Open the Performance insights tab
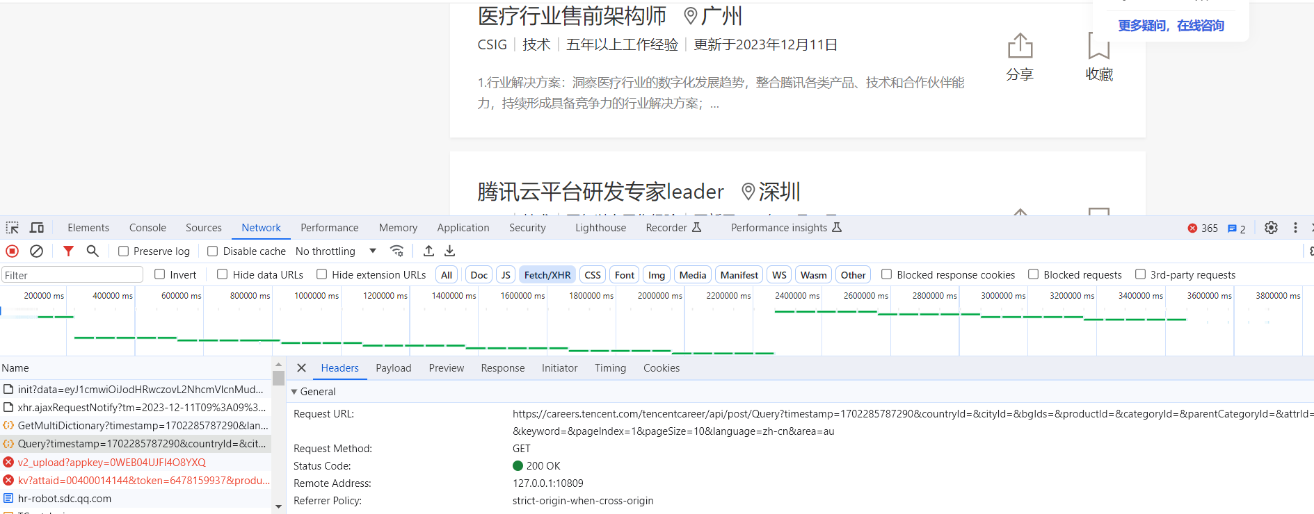This screenshot has height=514, width=1314. (786, 228)
